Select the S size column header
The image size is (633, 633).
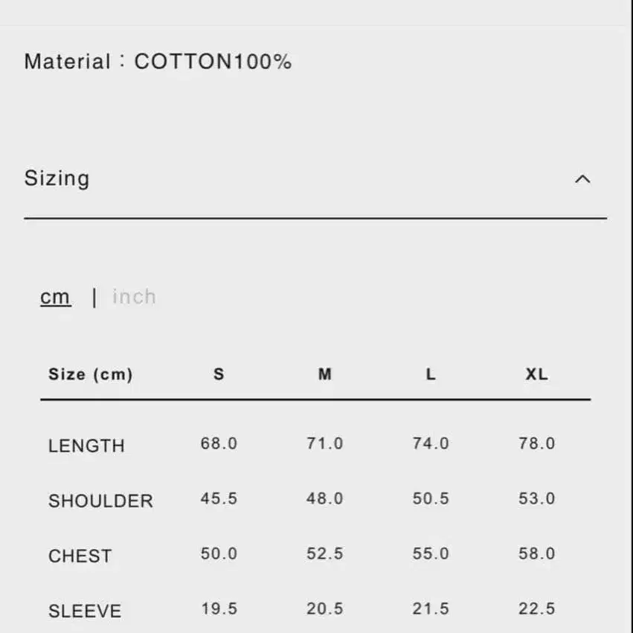219,374
